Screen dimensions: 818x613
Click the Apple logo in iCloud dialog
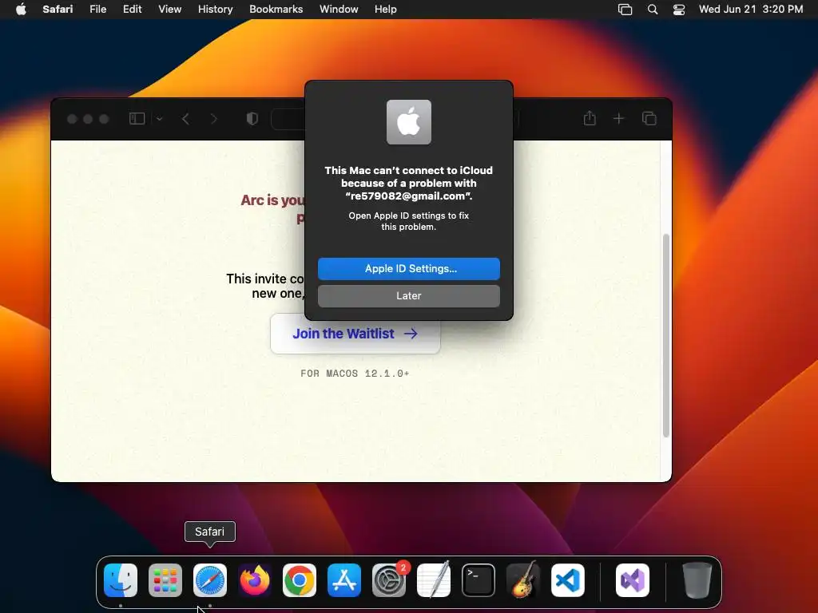(x=408, y=122)
